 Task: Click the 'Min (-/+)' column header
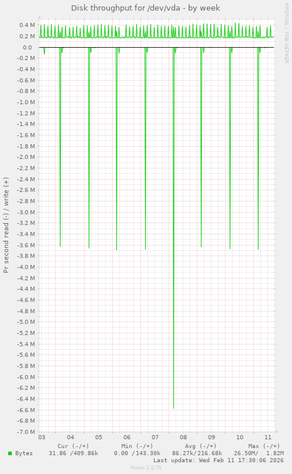(137, 446)
